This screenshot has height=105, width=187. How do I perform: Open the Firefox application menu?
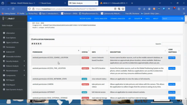click(x=184, y=9)
